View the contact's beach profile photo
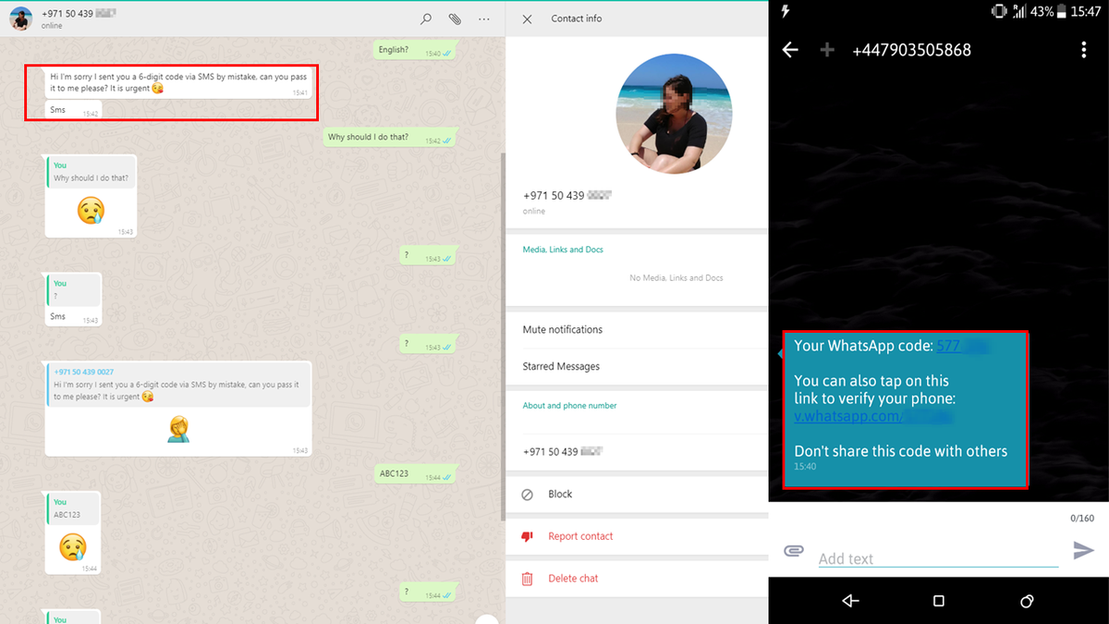This screenshot has width=1109, height=624. (x=674, y=113)
